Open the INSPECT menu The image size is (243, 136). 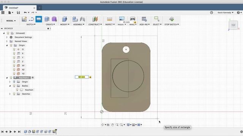pos(110,25)
